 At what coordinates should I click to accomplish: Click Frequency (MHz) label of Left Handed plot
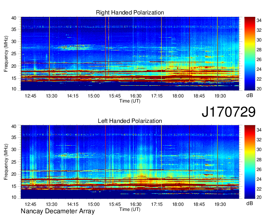click(6, 162)
